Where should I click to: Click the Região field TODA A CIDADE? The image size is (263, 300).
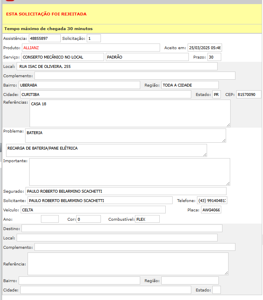click(x=190, y=85)
